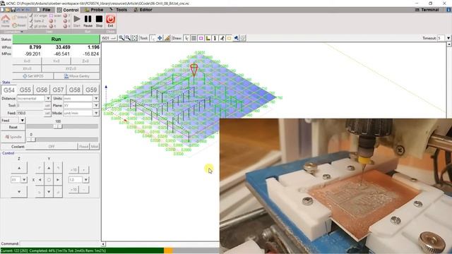Screen dimensions: 452x254
Task: Click the zoom out magnifier icon
Action: point(128,38)
